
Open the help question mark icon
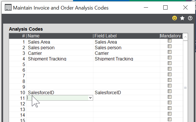click(x=190, y=18)
